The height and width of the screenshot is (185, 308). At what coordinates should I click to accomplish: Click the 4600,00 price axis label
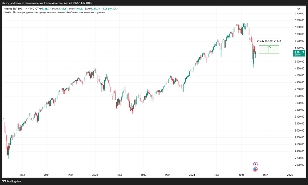[299, 75]
